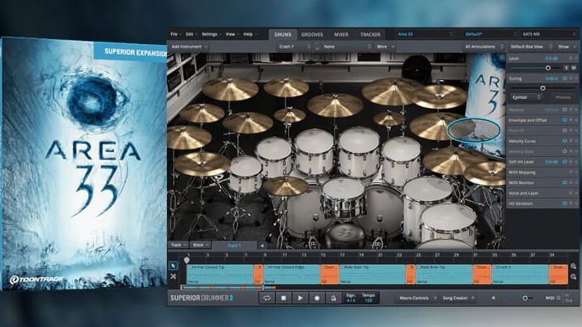Add a new track with plus button
This screenshot has width=582, height=327.
pos(262,245)
